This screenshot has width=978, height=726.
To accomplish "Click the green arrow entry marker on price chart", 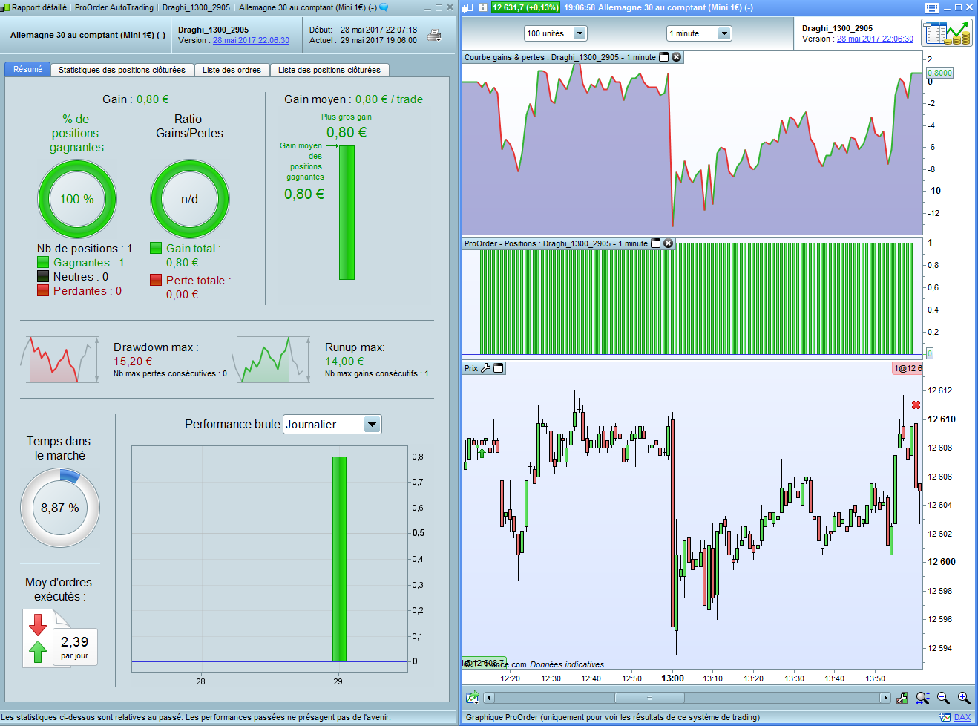I will click(482, 452).
